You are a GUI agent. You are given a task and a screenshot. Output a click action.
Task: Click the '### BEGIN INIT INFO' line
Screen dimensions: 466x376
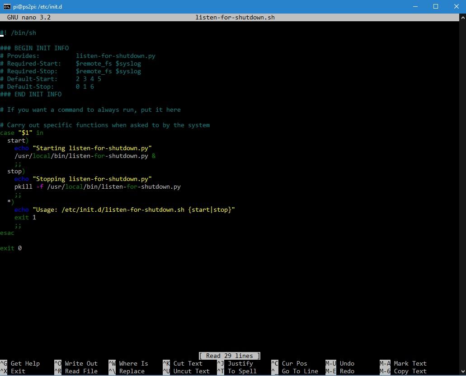[34, 48]
